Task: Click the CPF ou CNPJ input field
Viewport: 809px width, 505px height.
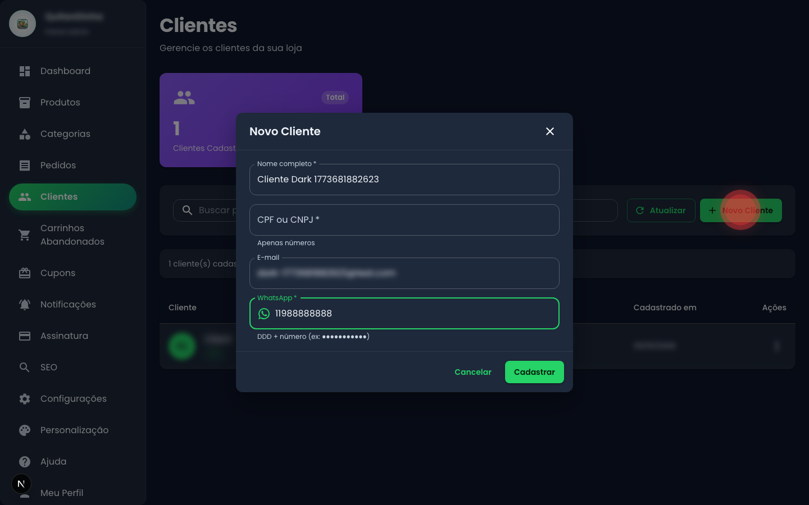Action: coord(404,220)
